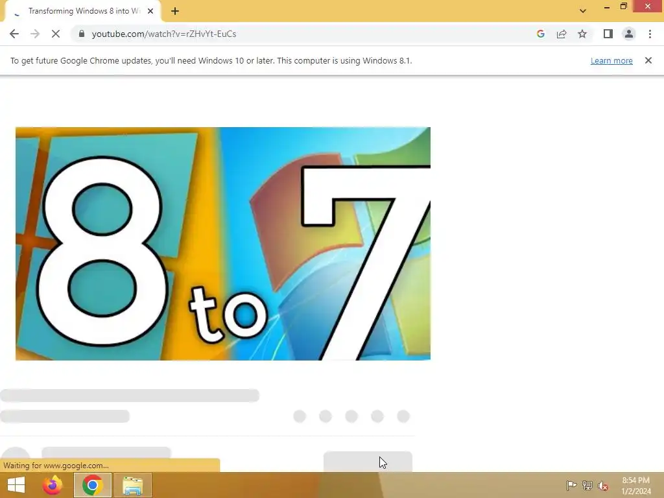
Task: Share this page via share icon
Action: point(562,34)
